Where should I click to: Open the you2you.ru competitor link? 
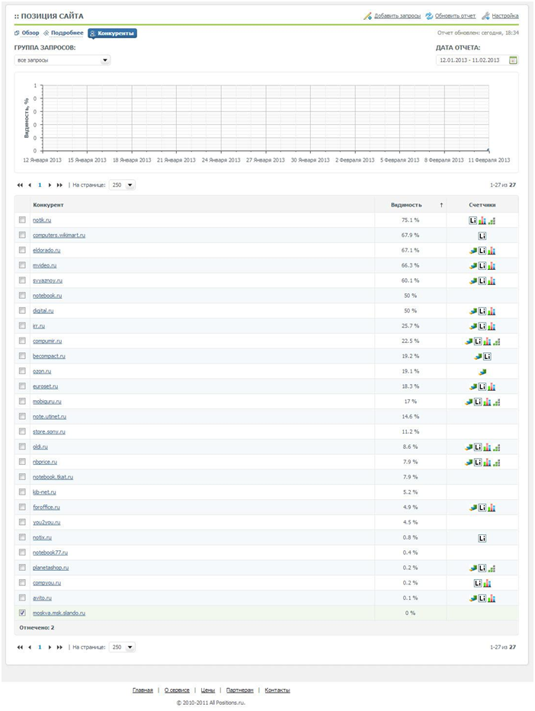tap(46, 522)
